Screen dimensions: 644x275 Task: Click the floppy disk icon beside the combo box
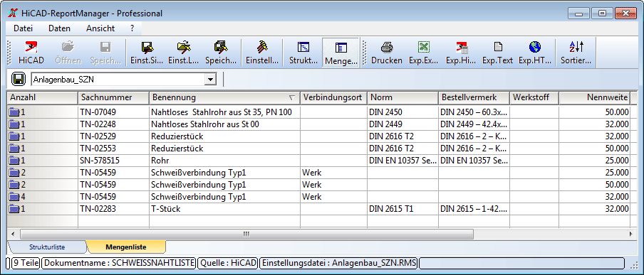pos(19,79)
